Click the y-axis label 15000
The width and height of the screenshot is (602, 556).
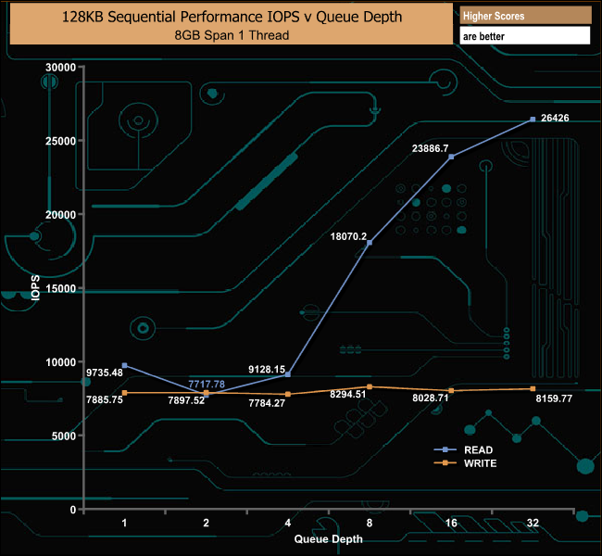pos(60,288)
